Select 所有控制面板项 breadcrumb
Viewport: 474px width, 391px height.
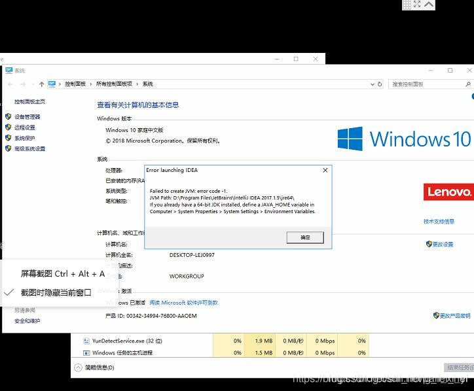[x=114, y=84]
